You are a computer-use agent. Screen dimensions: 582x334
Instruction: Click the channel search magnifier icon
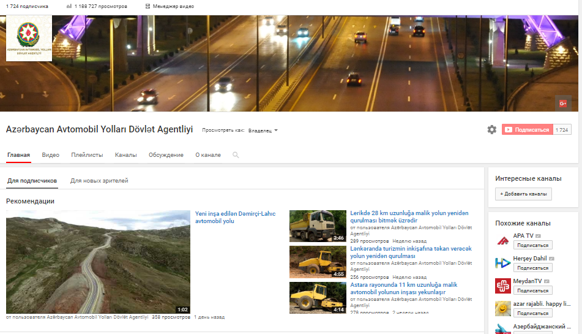pyautogui.click(x=236, y=155)
